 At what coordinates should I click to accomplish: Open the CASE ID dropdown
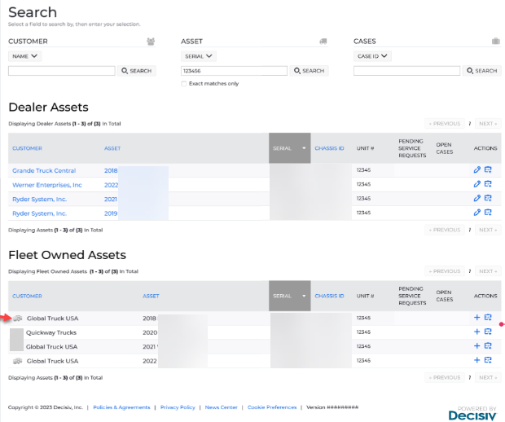(372, 56)
